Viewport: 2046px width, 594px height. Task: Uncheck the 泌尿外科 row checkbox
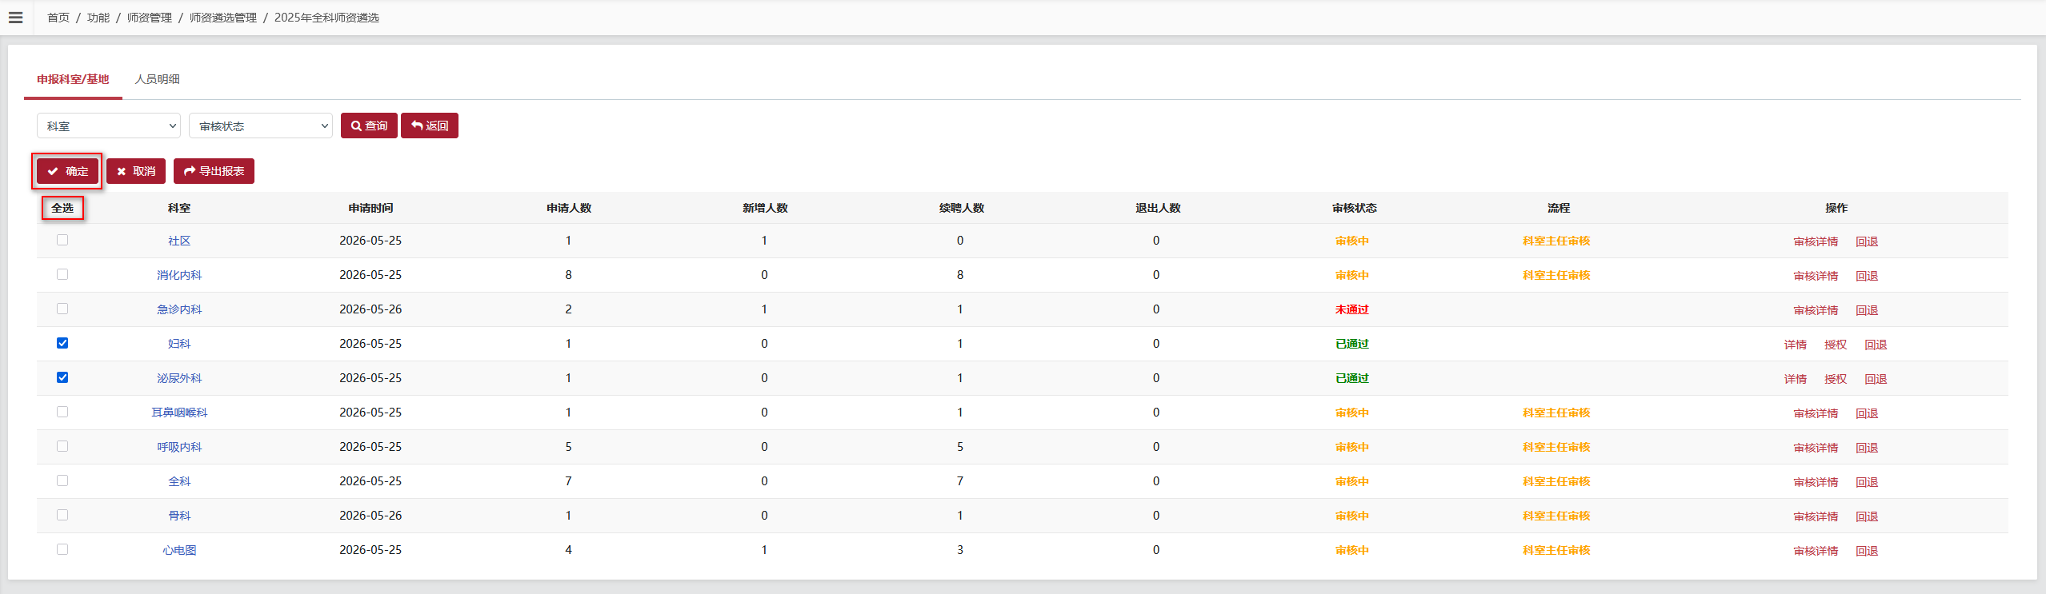62,377
